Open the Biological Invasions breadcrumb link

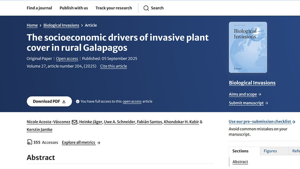(61, 25)
